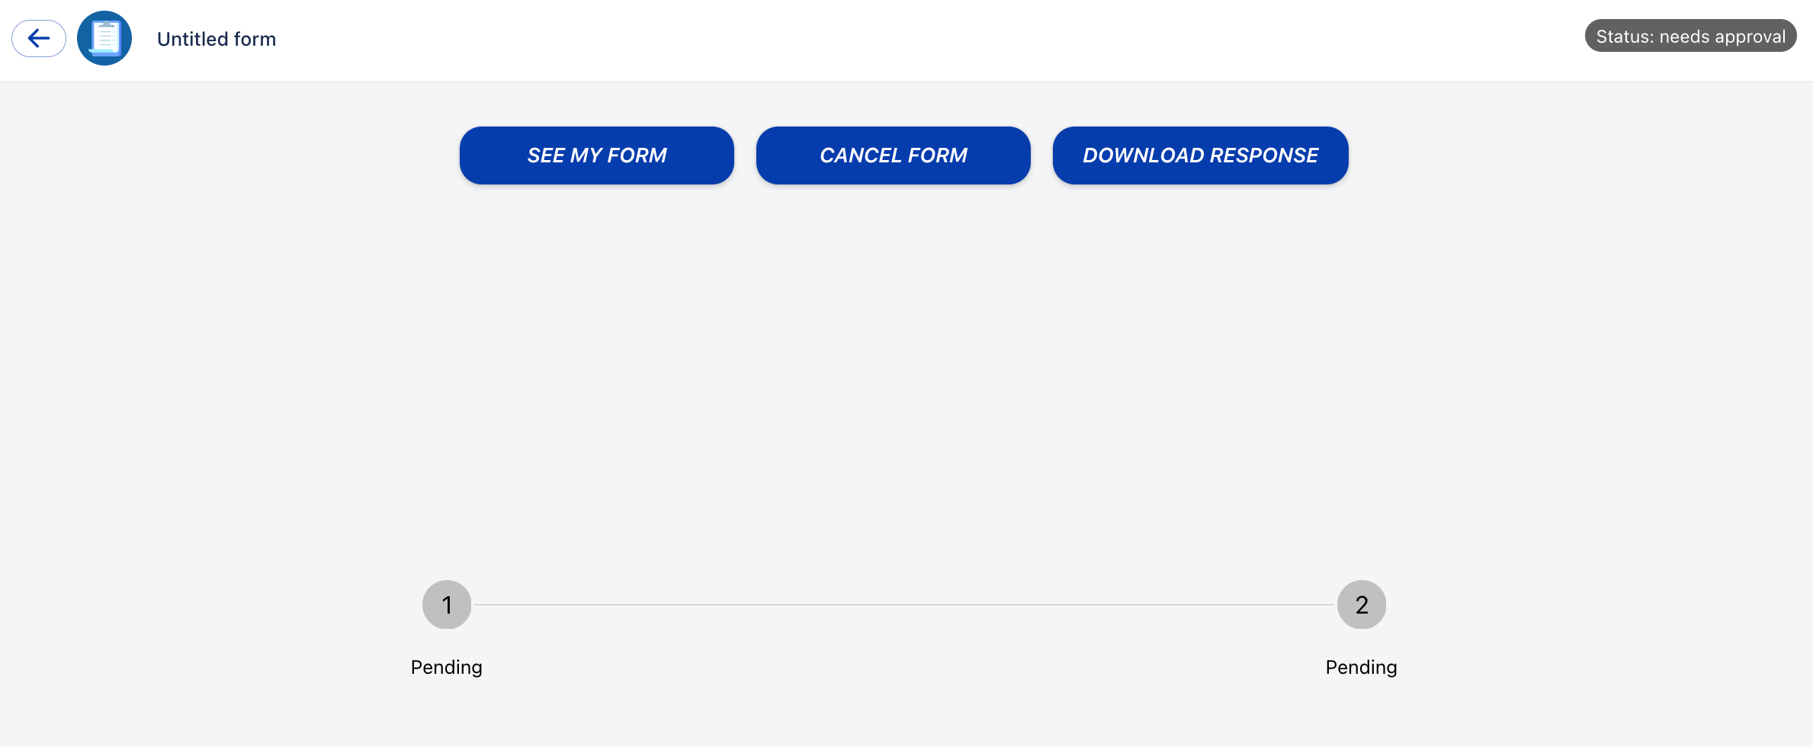Open SEE MY FORM
This screenshot has height=747, width=1813.
[x=596, y=155]
